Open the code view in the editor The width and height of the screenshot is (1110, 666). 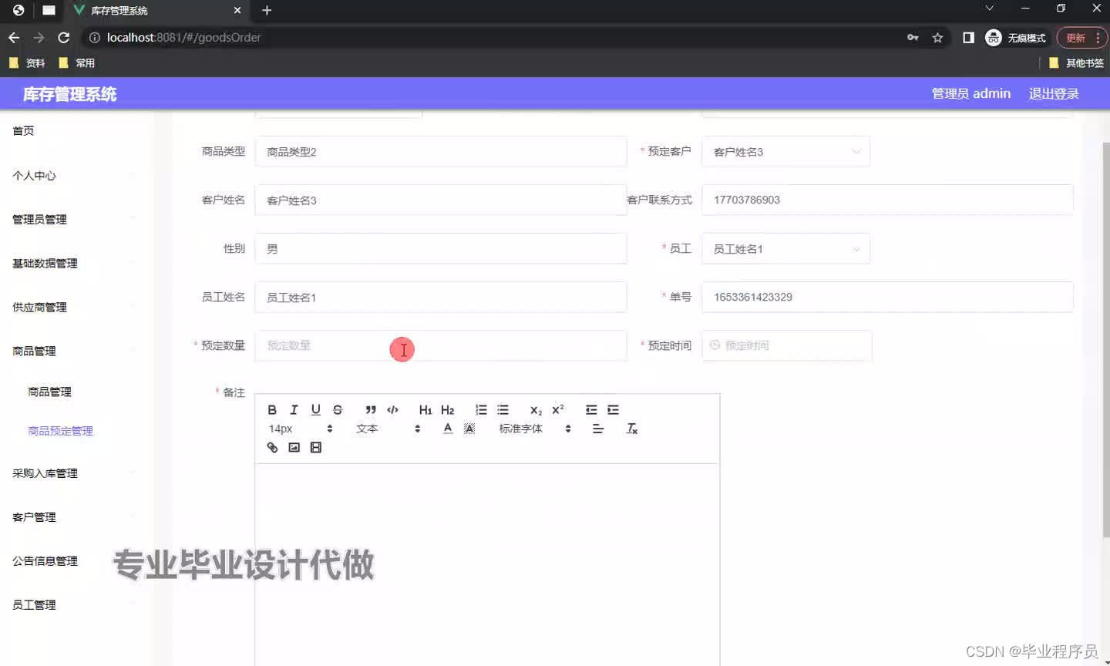[x=392, y=409]
